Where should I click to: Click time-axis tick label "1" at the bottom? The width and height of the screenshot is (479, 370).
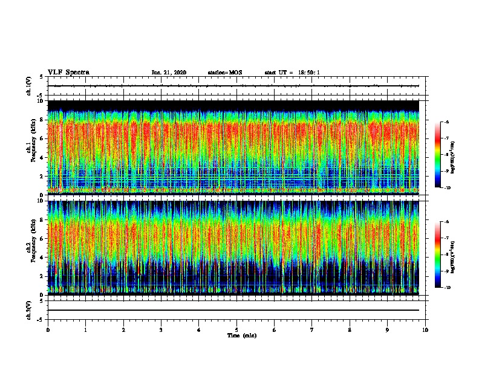click(x=85, y=330)
